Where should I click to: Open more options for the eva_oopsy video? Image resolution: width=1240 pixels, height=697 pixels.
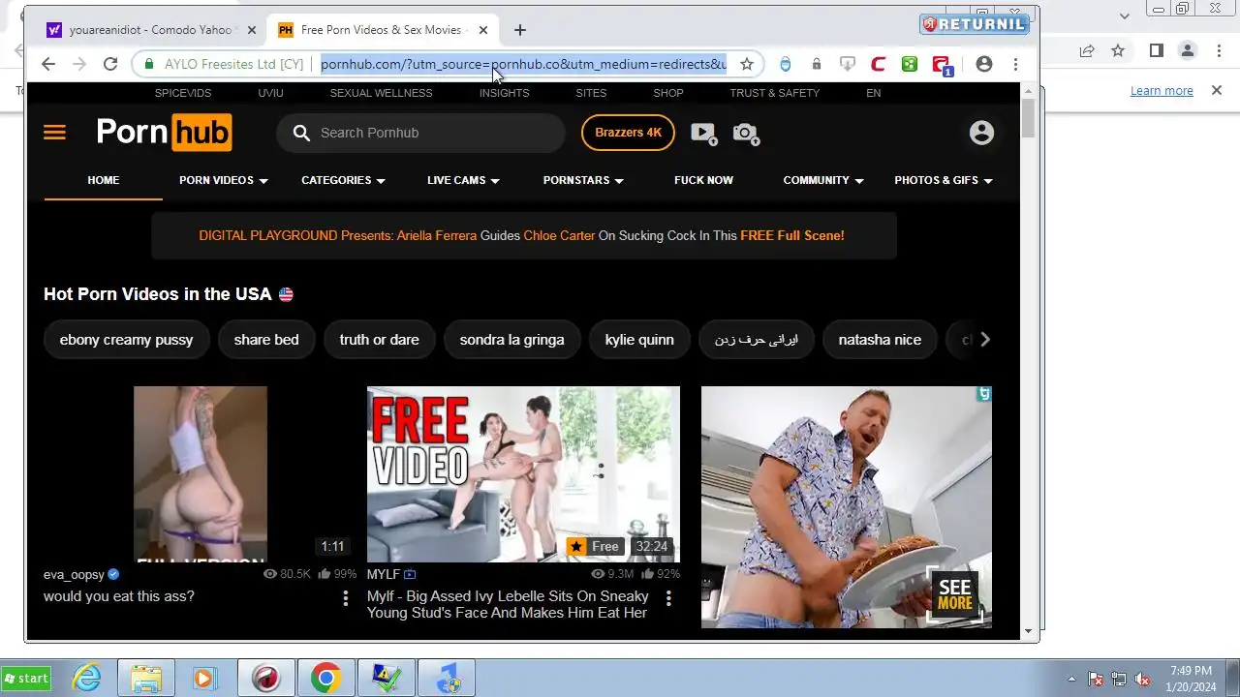tap(345, 598)
